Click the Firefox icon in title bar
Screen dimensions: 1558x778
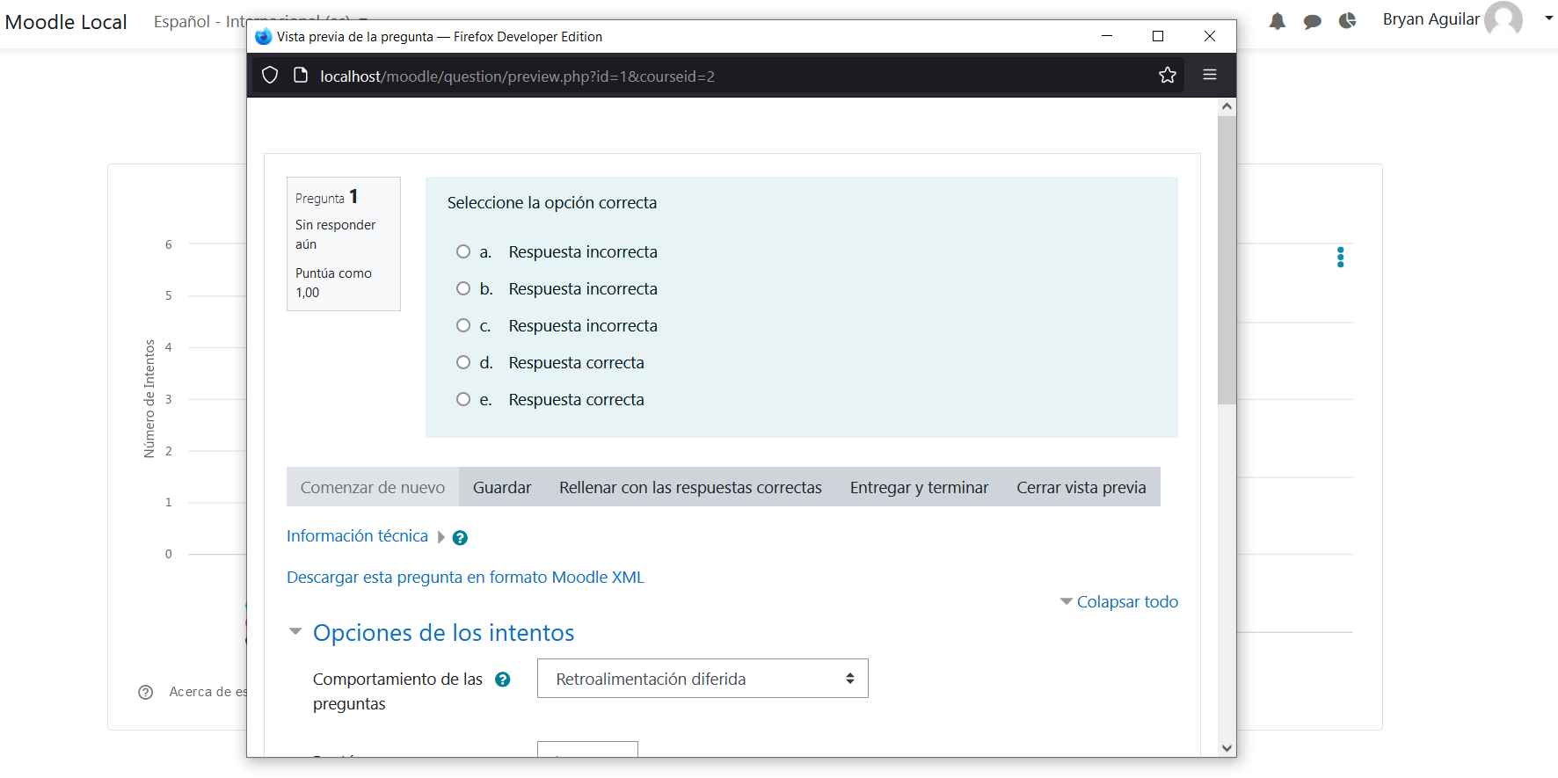263,37
